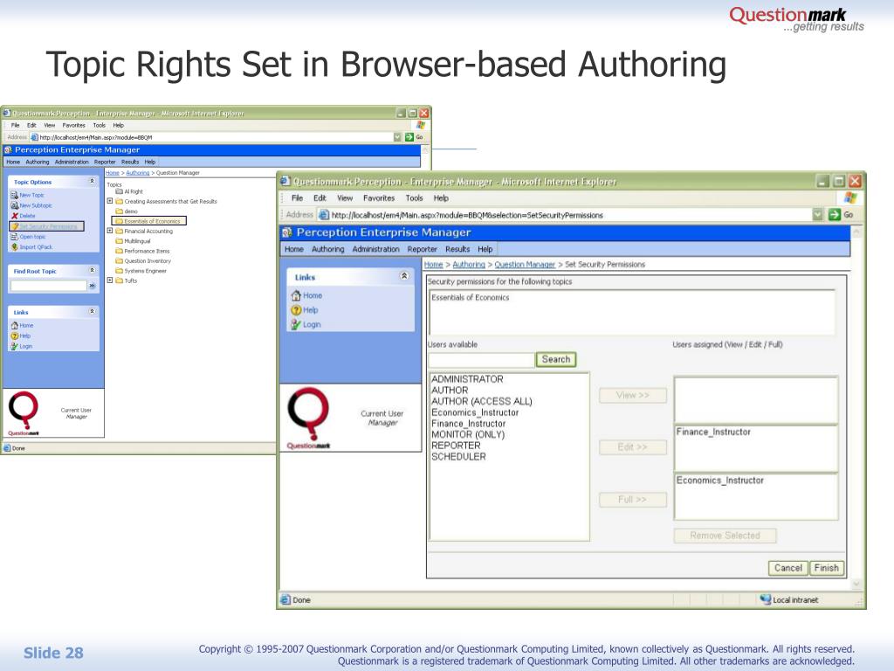Viewport: 894px width, 671px height.
Task: Click New Subtopic icon in Topic Options
Action: pos(14,204)
